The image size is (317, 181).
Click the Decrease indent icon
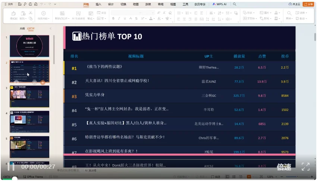tap(196, 13)
